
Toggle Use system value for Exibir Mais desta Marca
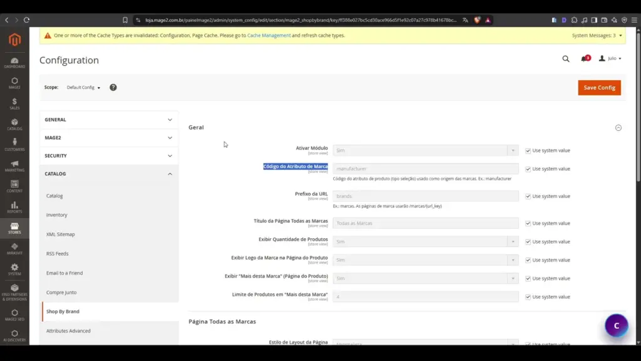(528, 279)
